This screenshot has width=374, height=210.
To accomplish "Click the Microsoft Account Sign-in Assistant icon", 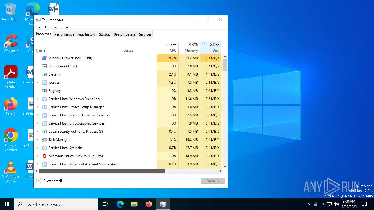I will click(44, 164).
